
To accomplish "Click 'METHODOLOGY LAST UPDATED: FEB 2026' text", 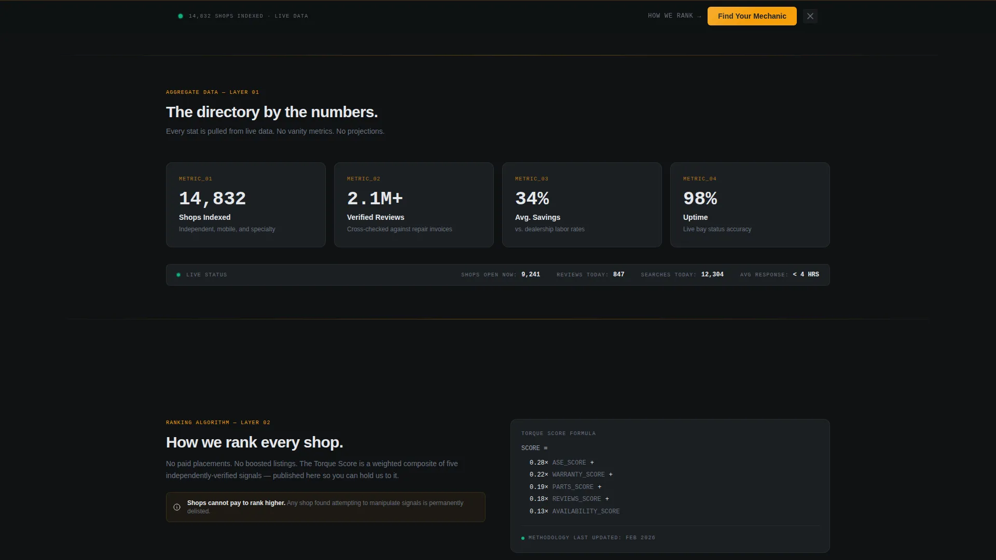I will click(591, 538).
